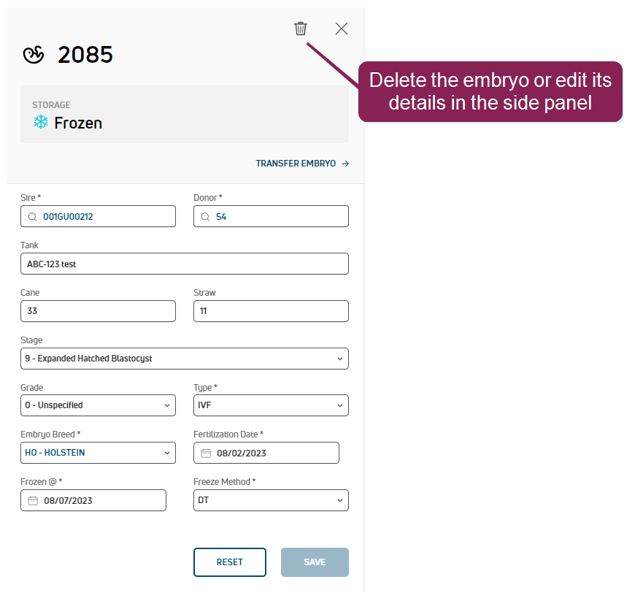Click the RESET button
The width and height of the screenshot is (635, 601).
coord(230,562)
